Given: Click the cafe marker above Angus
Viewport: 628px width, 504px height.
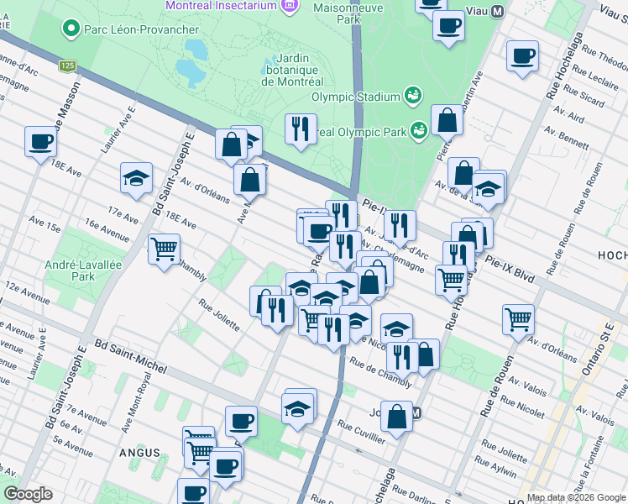Looking at the screenshot, I should [241, 422].
